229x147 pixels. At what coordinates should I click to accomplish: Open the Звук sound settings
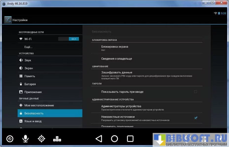(28, 60)
